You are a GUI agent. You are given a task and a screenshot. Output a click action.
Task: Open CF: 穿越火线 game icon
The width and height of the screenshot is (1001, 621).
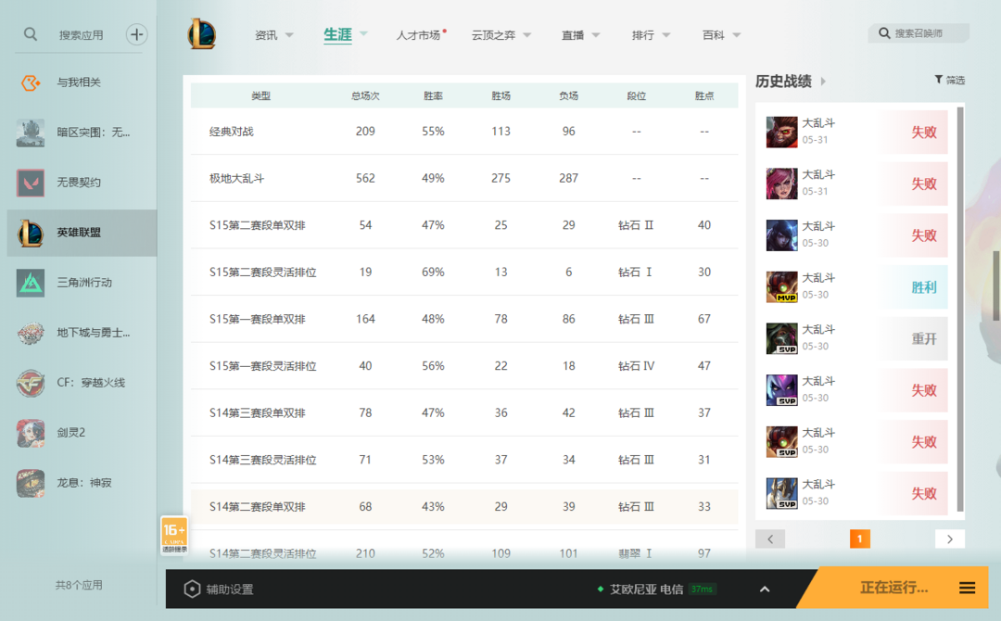pos(31,383)
